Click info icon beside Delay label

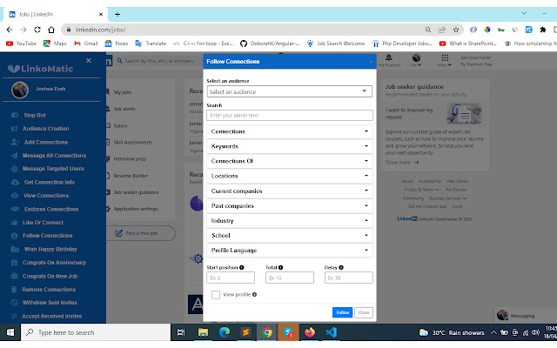(x=341, y=267)
